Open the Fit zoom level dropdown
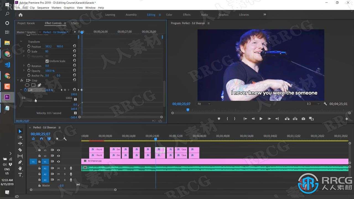The height and width of the screenshot is (199, 354). coord(204,104)
